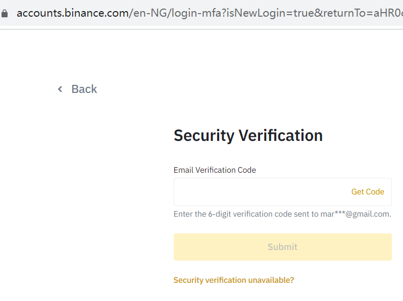Select the accounts.binance.com domain in the URL
The height and width of the screenshot is (301, 403).
pyautogui.click(x=73, y=13)
